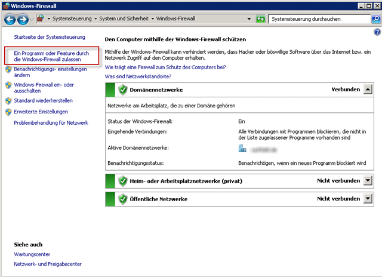Image resolution: width=382 pixels, height=277 pixels.
Task: Click Benachrichtigungsstatus label
Action: pos(135,163)
